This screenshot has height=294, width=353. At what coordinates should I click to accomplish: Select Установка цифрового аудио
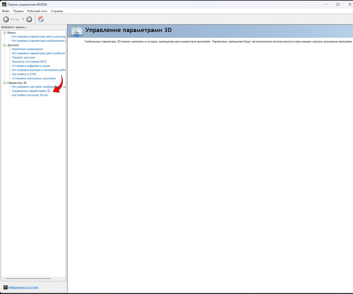(x=31, y=66)
